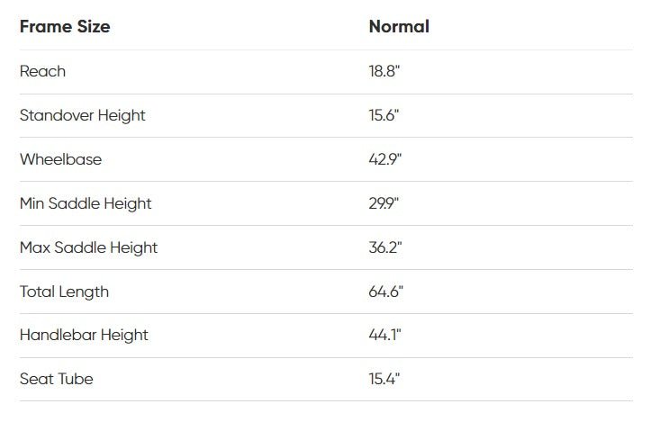This screenshot has height=422, width=651.
Task: Click the Frame Size column header
Action: 65,27
